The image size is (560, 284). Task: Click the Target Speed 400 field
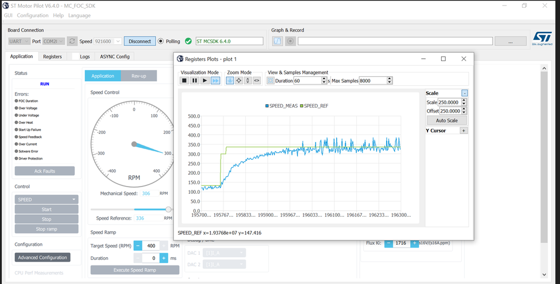(151, 246)
